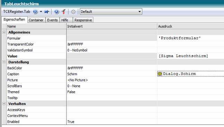224x127 pixels.
Task: Click the Initialwert column header
Action: coord(112,26)
